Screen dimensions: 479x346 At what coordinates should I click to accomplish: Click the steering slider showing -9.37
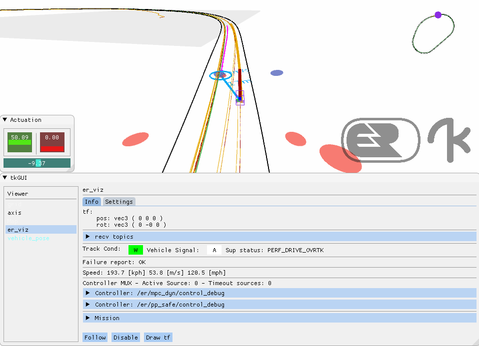pyautogui.click(x=37, y=163)
